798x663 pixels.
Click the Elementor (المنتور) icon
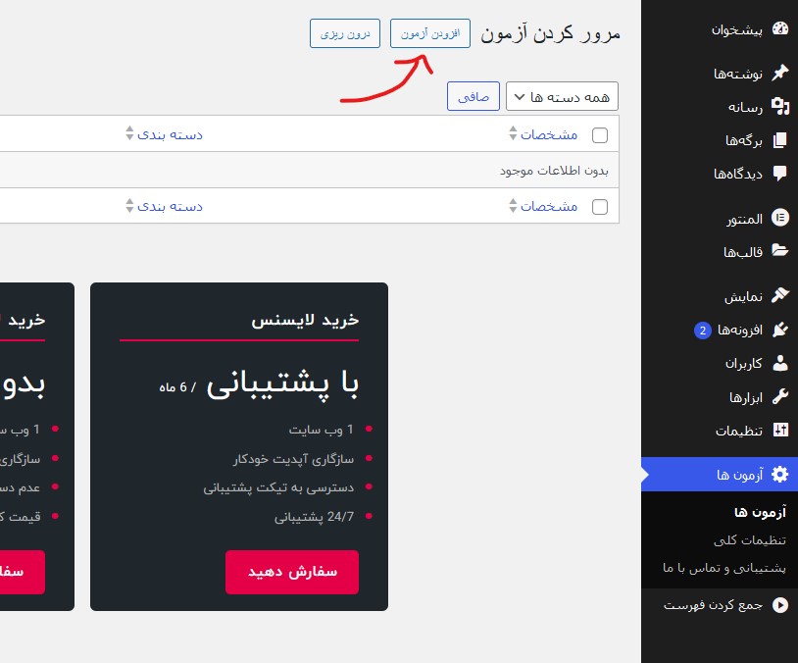coord(779,219)
